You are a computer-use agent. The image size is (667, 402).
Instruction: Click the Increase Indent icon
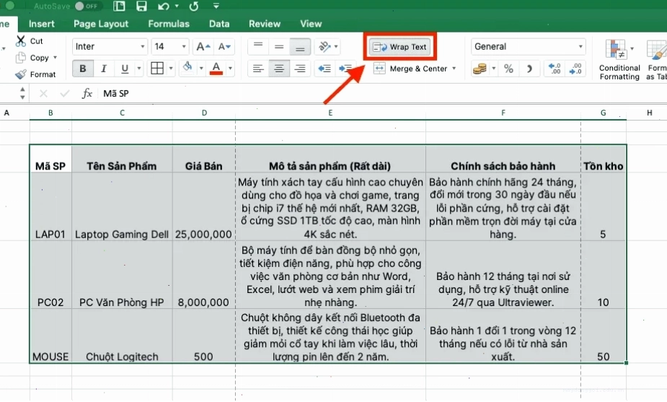pyautogui.click(x=345, y=69)
